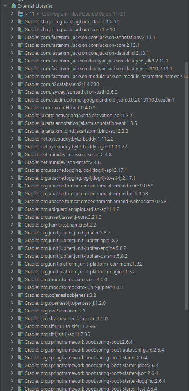The height and width of the screenshot is (391, 189).
Task: Select org.objenesis:objenesis:3.2 row
Action: coord(92,295)
